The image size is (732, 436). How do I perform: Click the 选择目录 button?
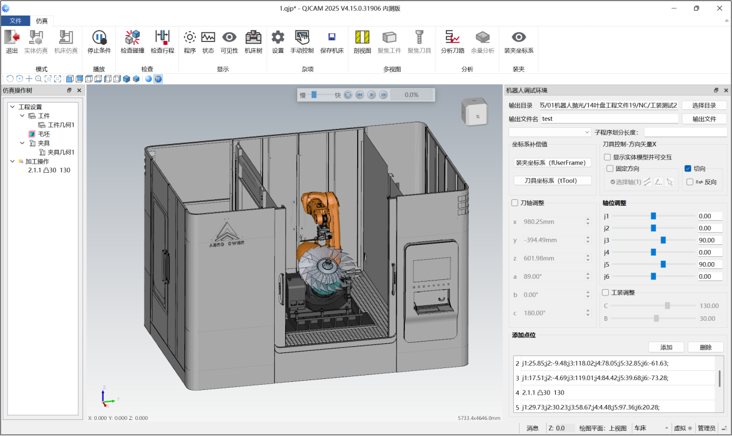[704, 105]
